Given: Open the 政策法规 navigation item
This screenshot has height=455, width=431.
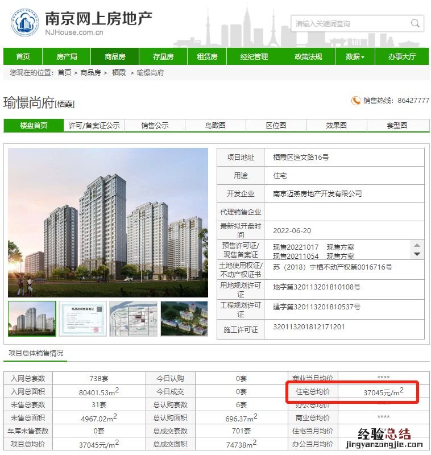Looking at the screenshot, I should click(x=308, y=56).
